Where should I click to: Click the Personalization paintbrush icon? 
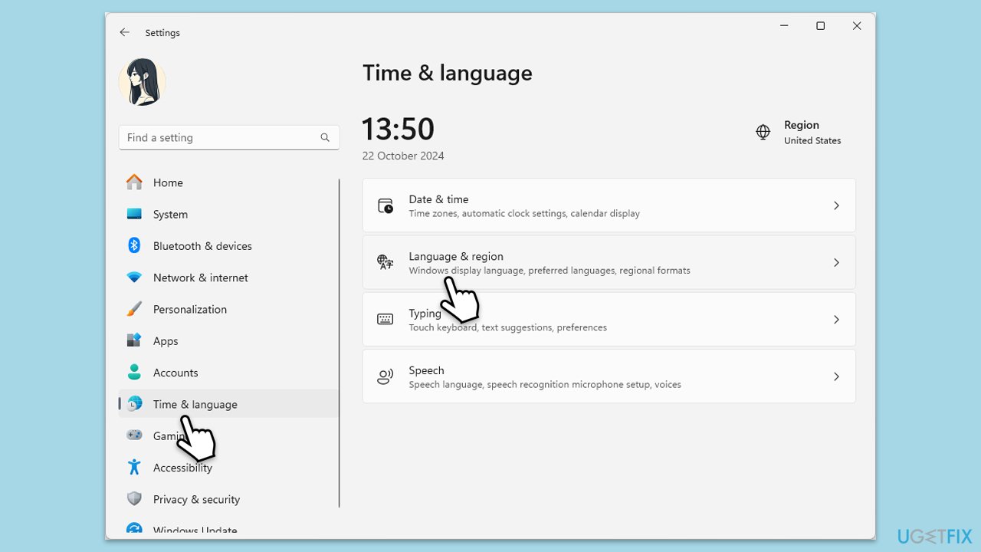[x=134, y=309]
